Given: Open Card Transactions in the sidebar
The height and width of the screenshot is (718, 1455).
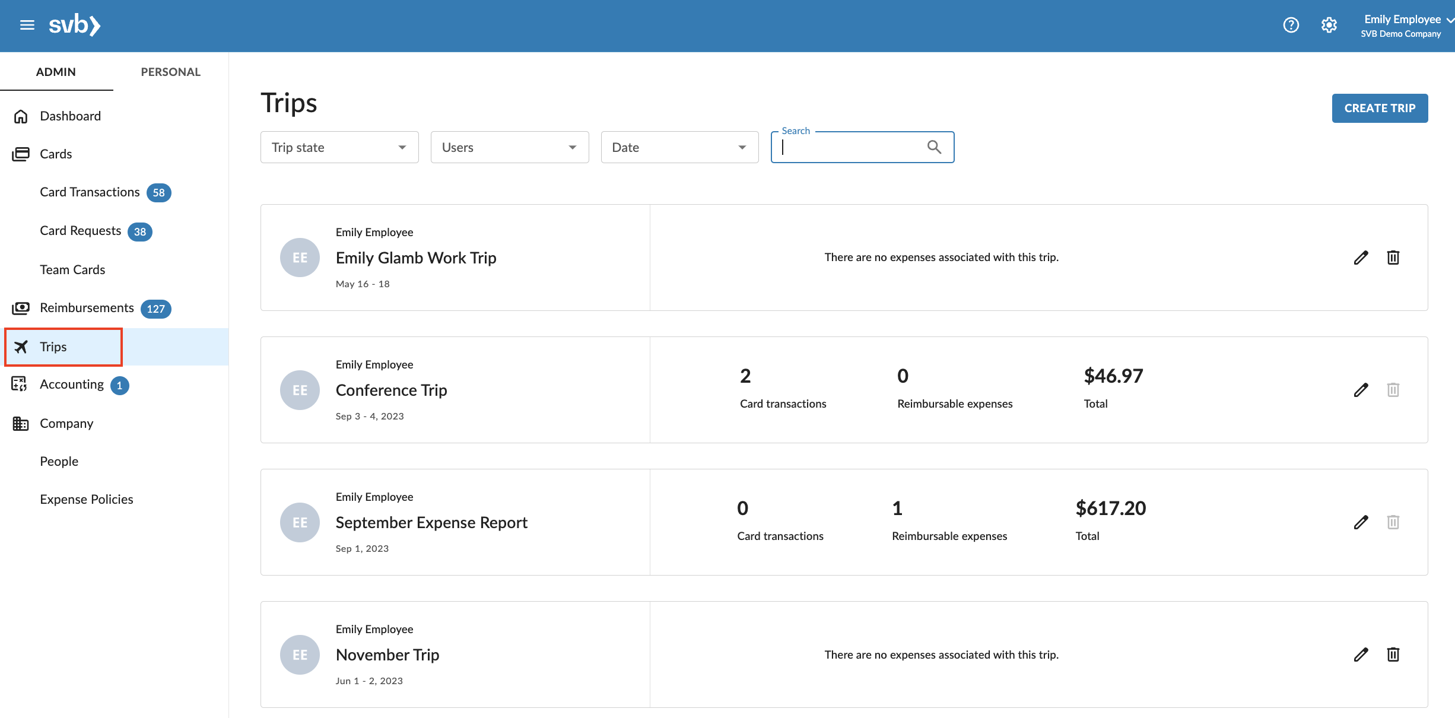Looking at the screenshot, I should pos(90,192).
